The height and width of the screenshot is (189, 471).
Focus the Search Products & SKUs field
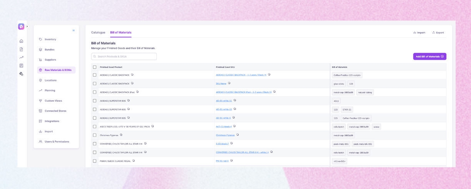point(124,56)
